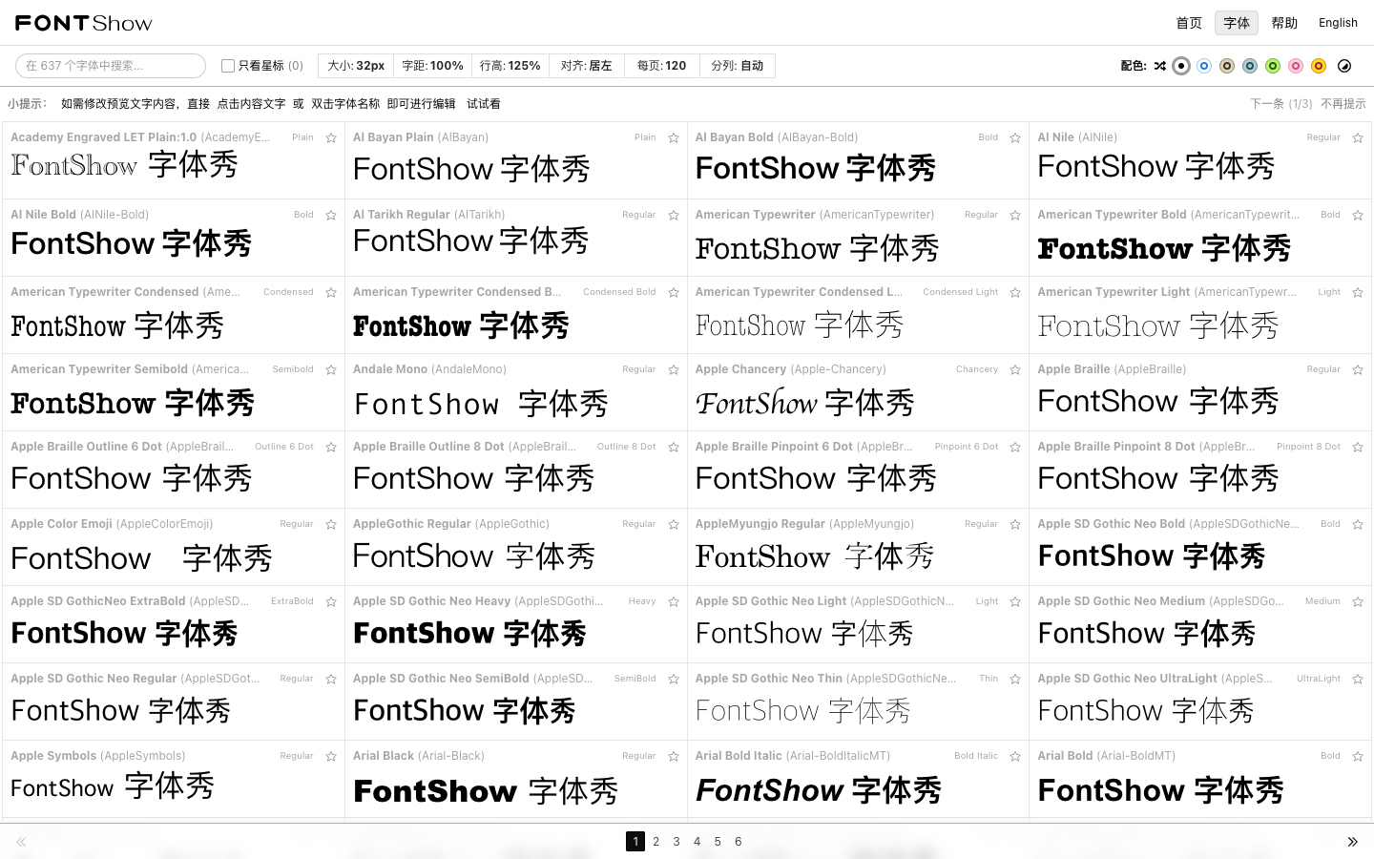Open the 行高 125% line height setting
This screenshot has width=1374, height=859.
(510, 66)
